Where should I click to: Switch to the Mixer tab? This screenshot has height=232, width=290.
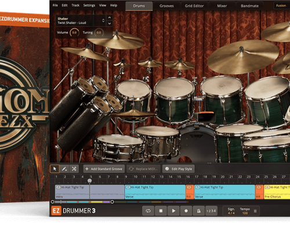coord(222,6)
